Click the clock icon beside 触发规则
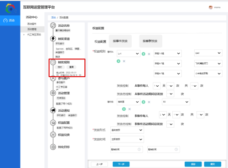The width and height of the screenshot is (228, 168). pos(53,62)
